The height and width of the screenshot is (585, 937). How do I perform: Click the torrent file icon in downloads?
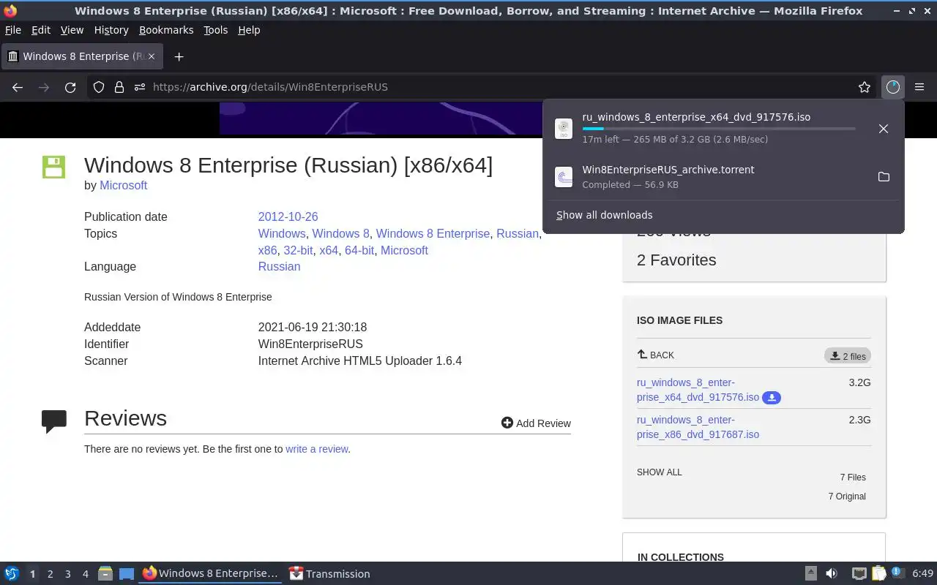coord(564,177)
